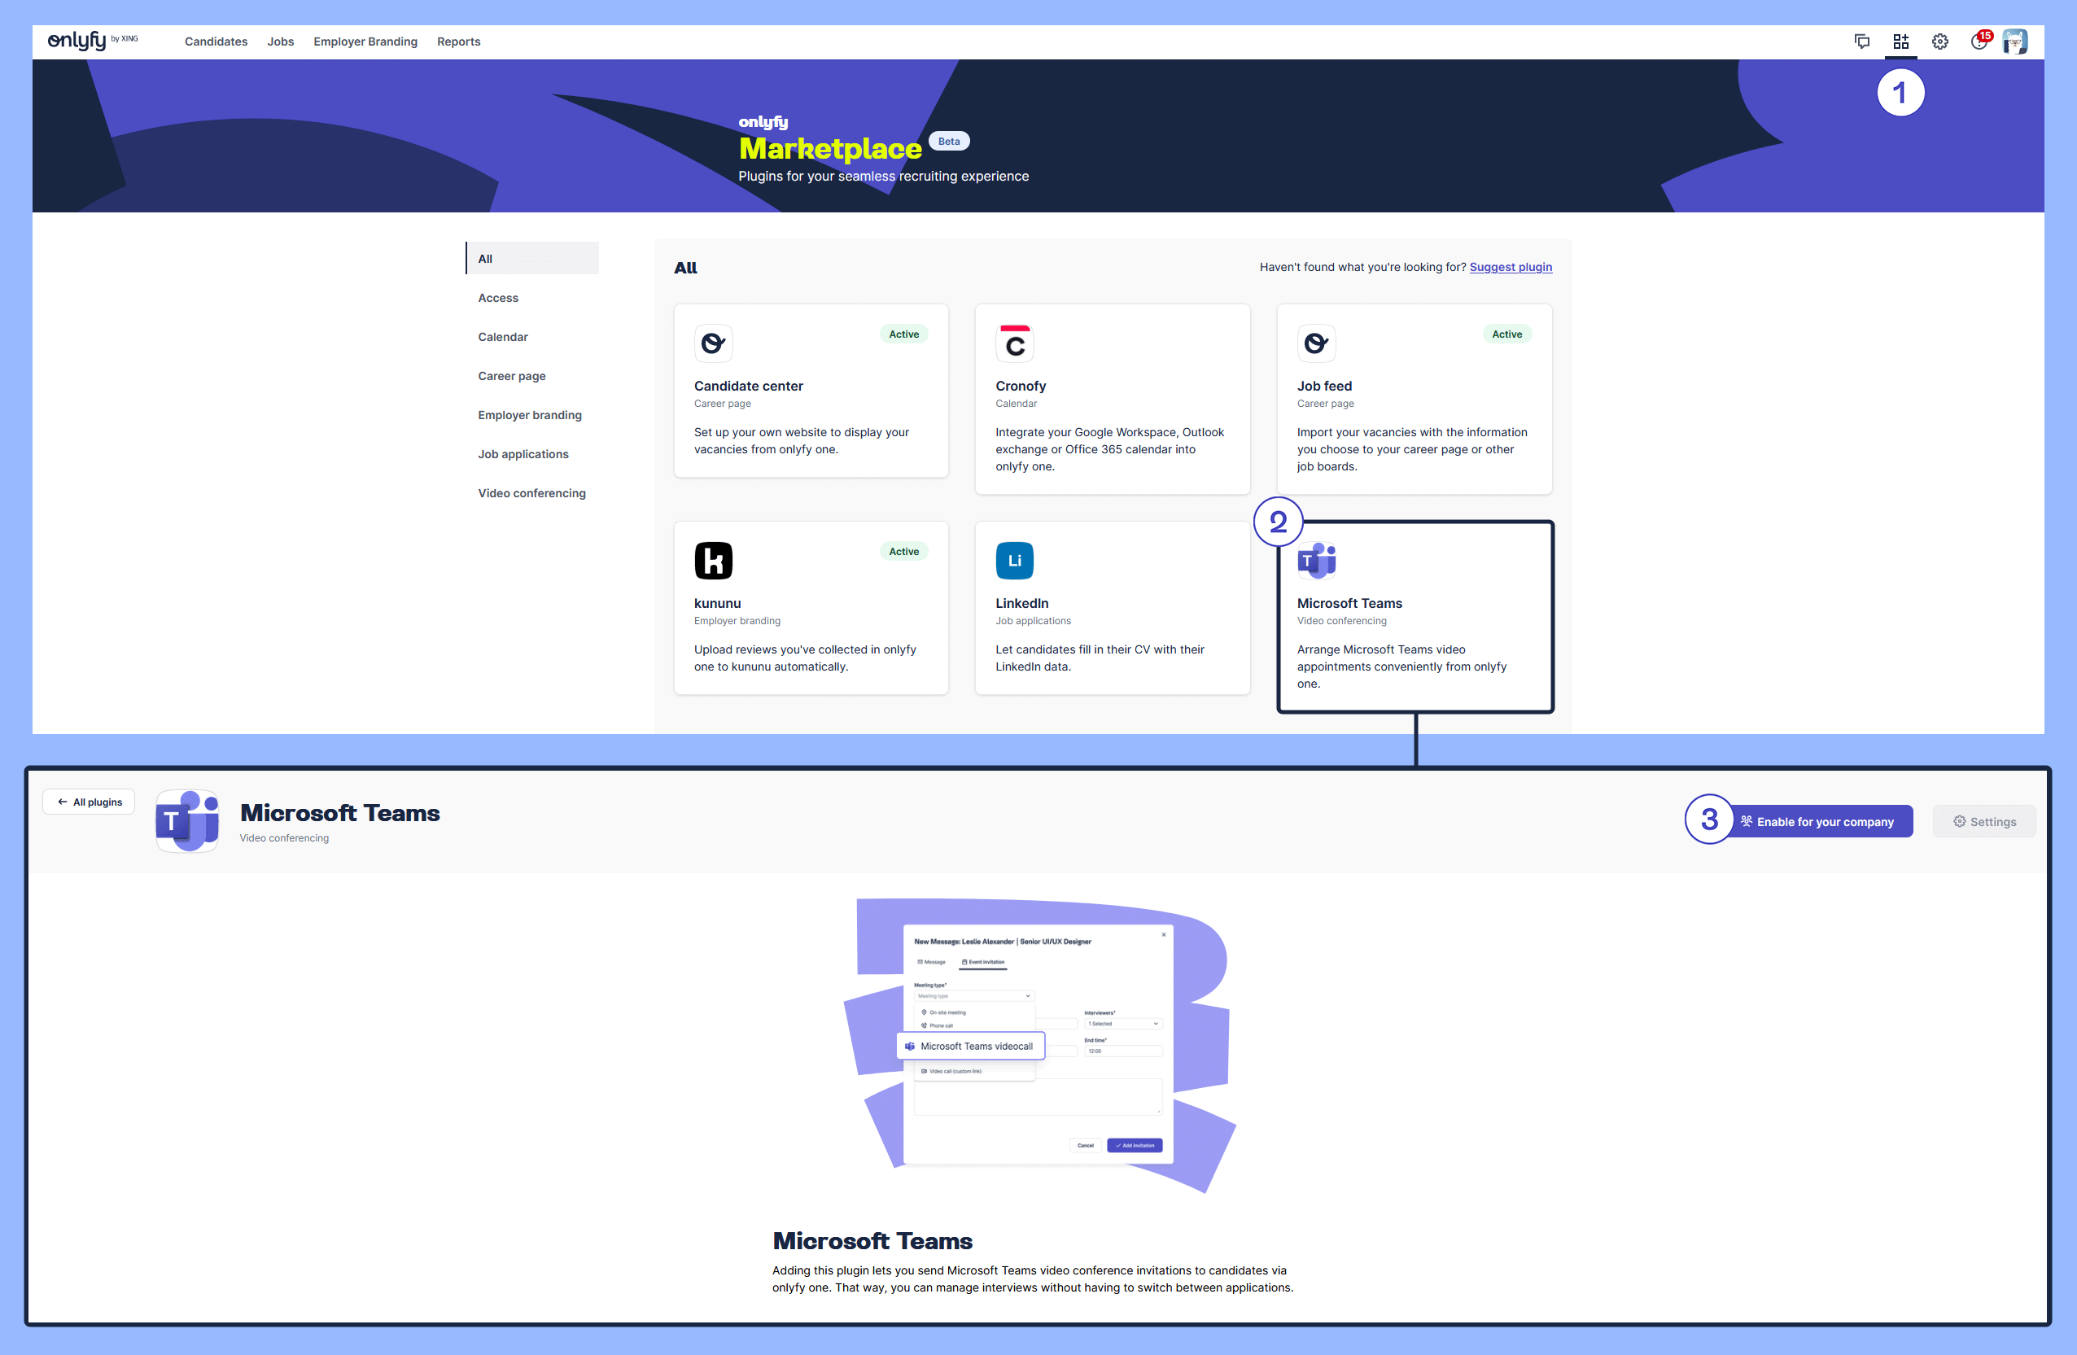Filter plugins by Job applications category
This screenshot has height=1355, width=2077.
point(523,454)
